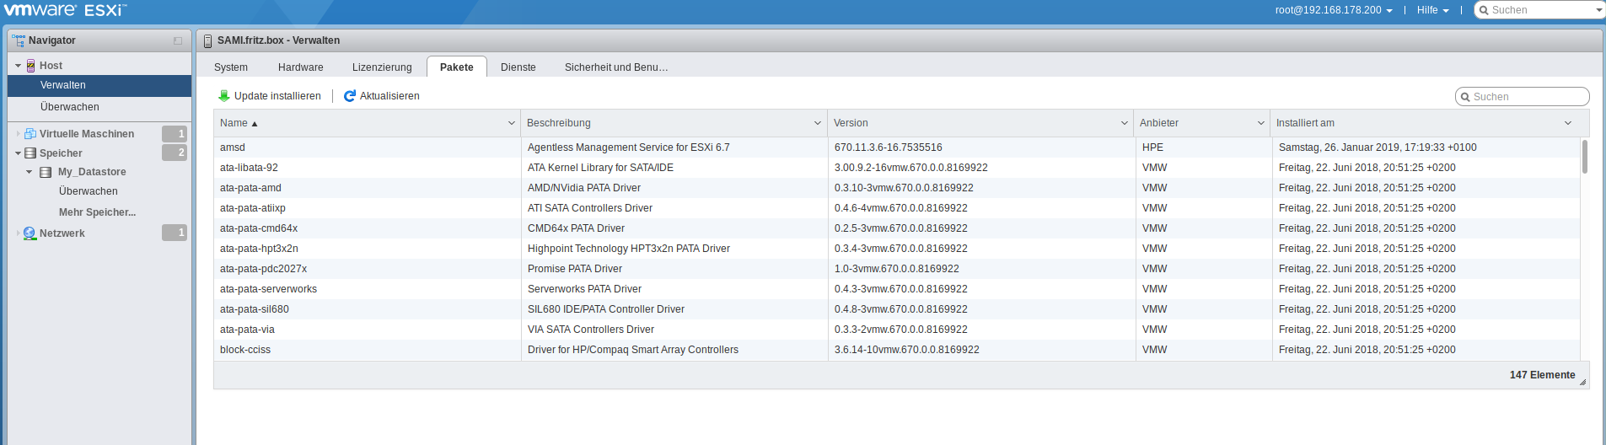Open Mehr Speicher... link in Navigator
This screenshot has width=1606, height=445.
[97, 212]
